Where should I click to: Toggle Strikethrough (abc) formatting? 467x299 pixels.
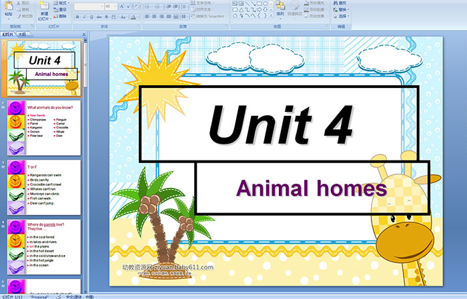coord(99,17)
